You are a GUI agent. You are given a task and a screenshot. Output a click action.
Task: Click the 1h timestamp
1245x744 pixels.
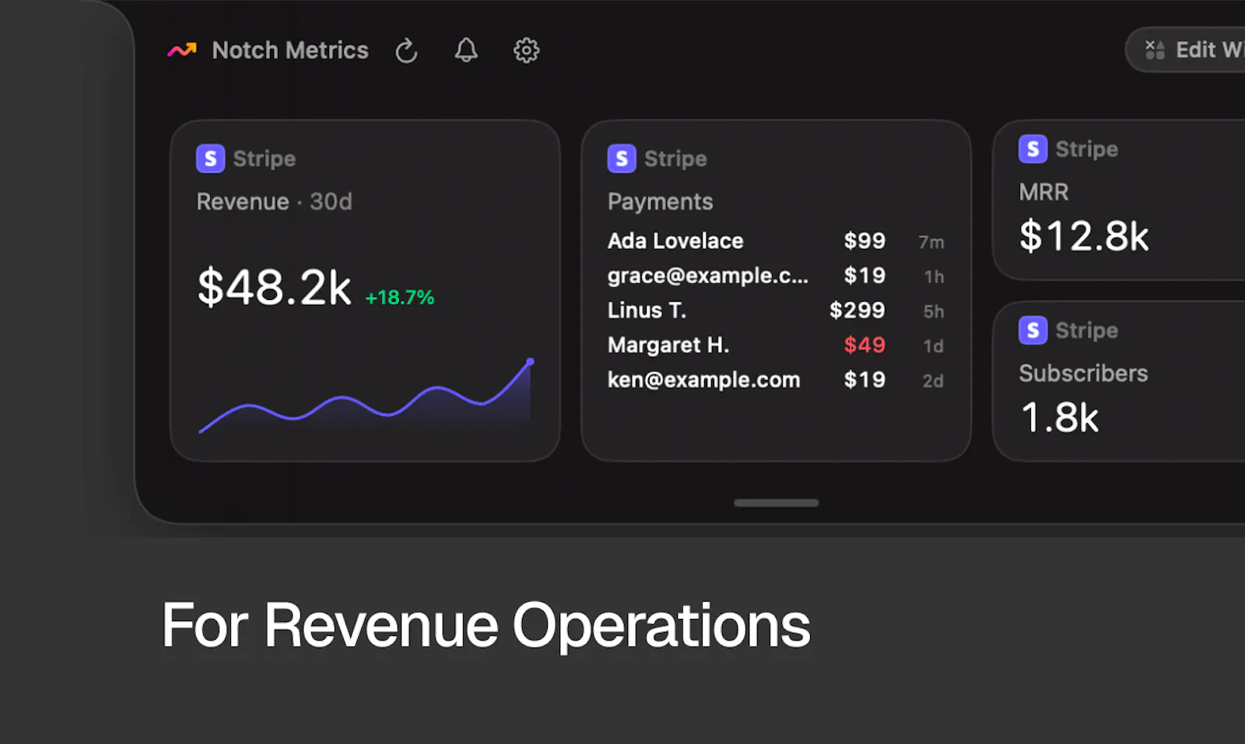[x=934, y=277]
